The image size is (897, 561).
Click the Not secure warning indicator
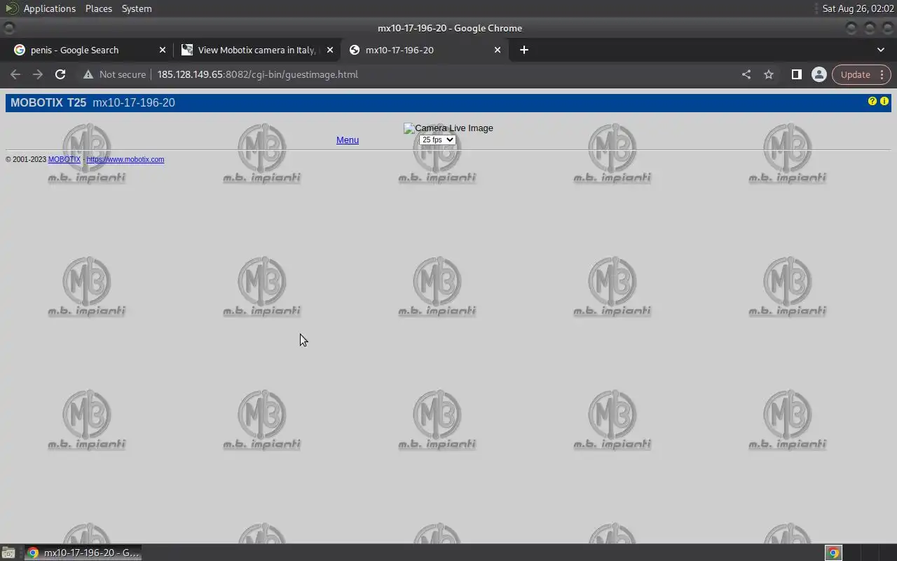point(114,74)
